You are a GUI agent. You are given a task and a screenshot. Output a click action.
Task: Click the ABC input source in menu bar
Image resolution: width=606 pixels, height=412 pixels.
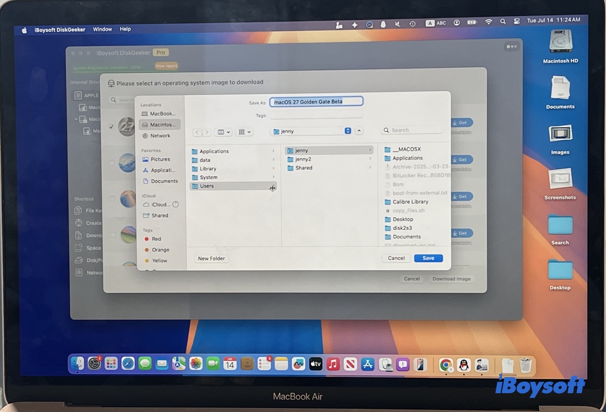436,23
